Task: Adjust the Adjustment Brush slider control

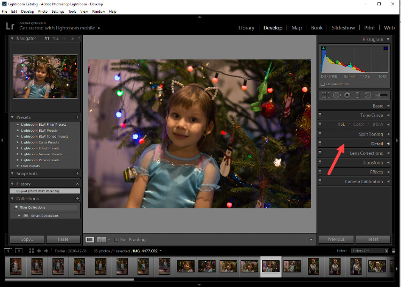Action: 381,95
